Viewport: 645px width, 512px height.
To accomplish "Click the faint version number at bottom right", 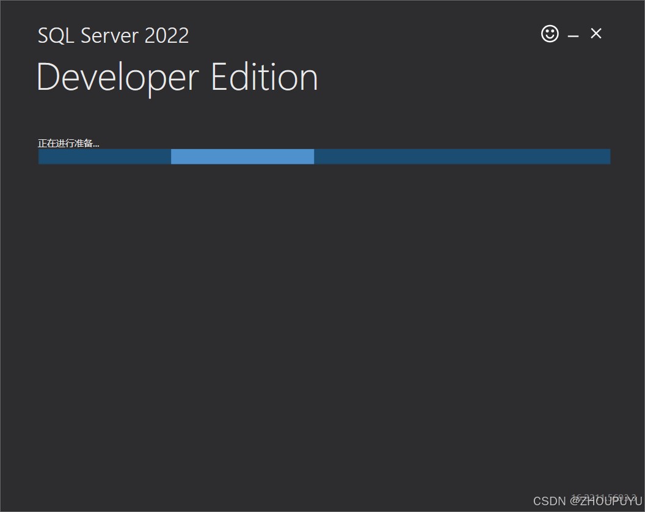I will tap(603, 497).
